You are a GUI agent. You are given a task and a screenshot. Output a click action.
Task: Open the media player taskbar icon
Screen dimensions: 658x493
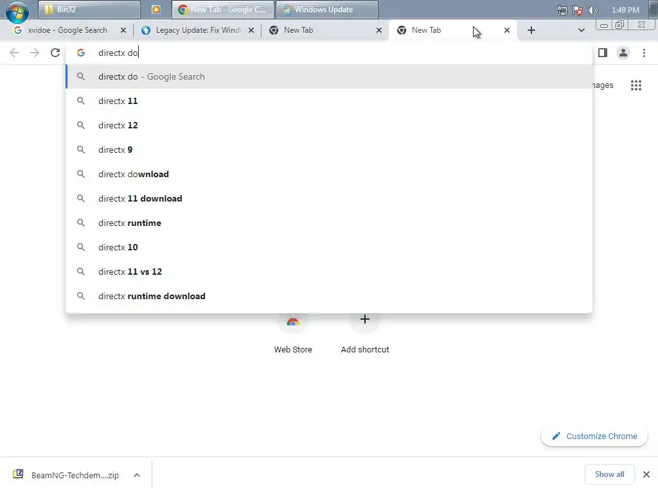pyautogui.click(x=156, y=9)
